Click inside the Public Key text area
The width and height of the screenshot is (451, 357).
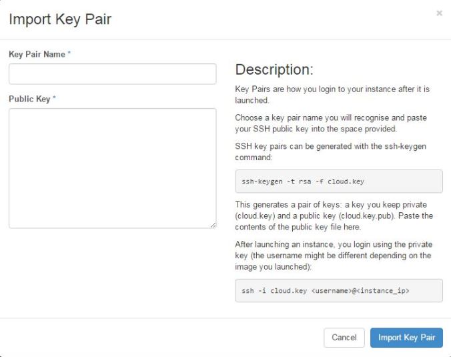pyautogui.click(x=113, y=168)
